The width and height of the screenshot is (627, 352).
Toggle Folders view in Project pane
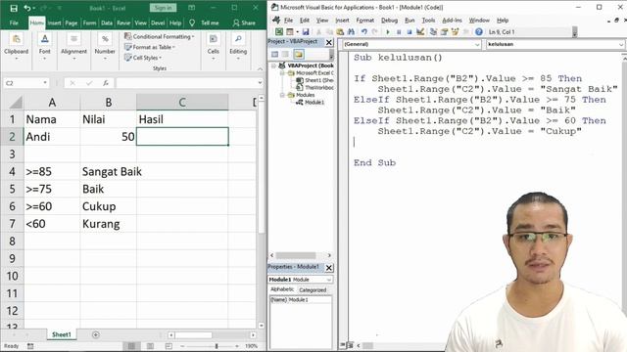pyautogui.click(x=298, y=55)
